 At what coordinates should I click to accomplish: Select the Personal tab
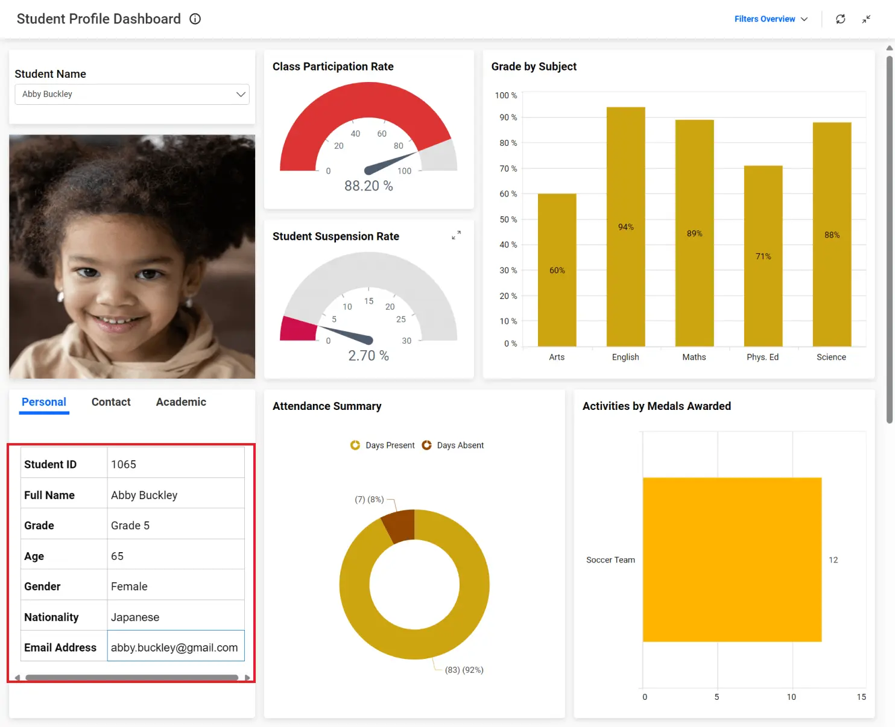[x=44, y=402]
